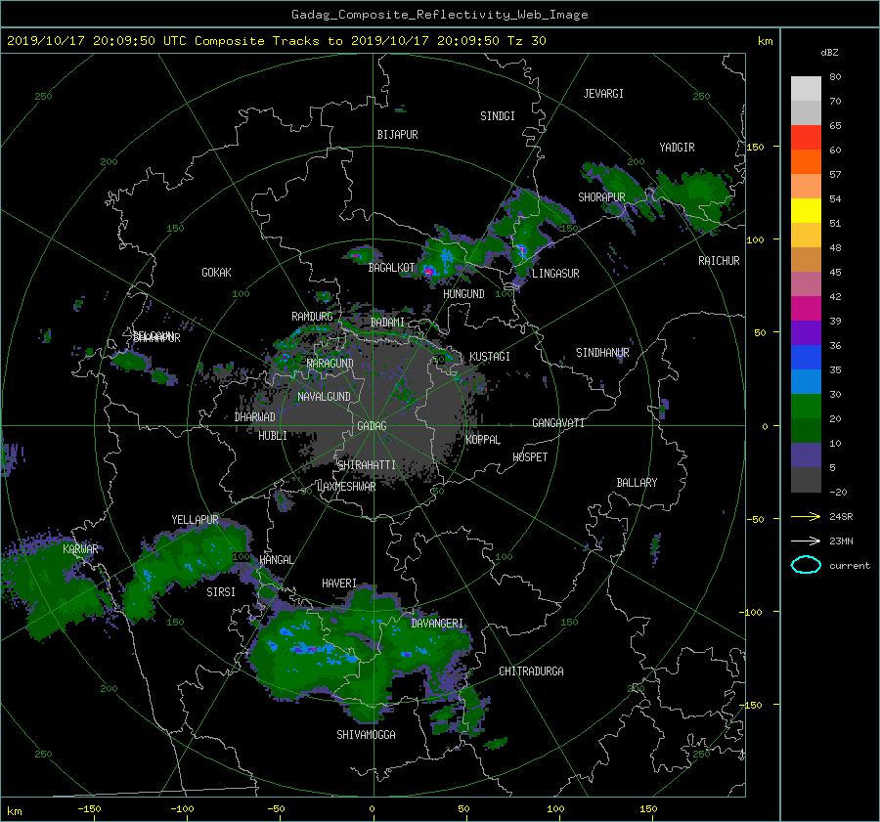880x822 pixels.
Task: Select the yellow 51 dBZ color swatch
Action: tap(806, 211)
